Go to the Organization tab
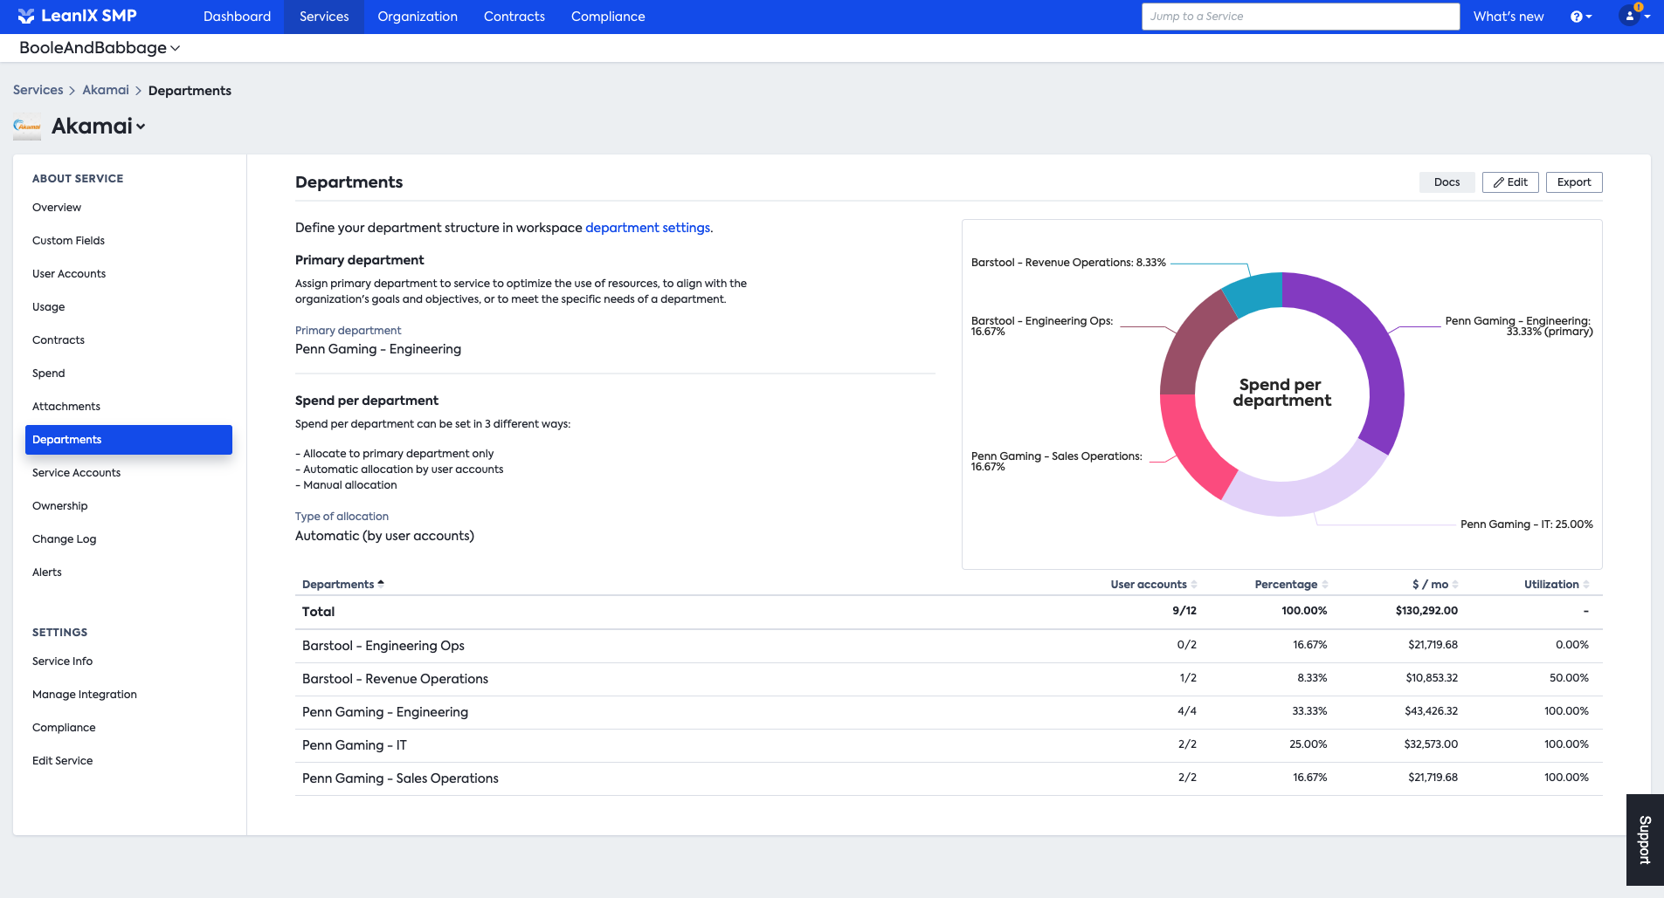Image resolution: width=1664 pixels, height=898 pixels. pyautogui.click(x=418, y=17)
